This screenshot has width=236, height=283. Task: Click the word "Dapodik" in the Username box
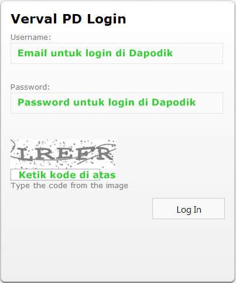point(151,53)
